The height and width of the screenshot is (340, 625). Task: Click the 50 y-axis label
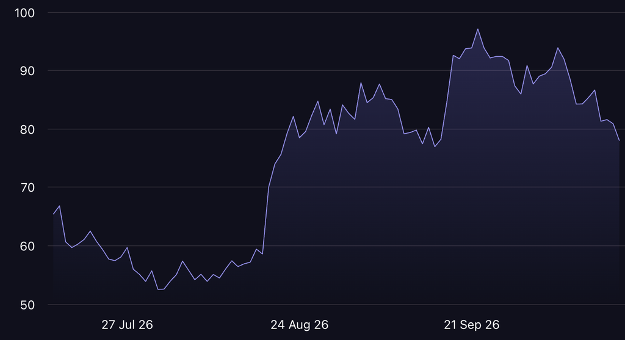click(x=27, y=305)
